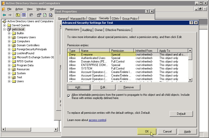Click the Builtin folder icon

[x=14, y=33]
